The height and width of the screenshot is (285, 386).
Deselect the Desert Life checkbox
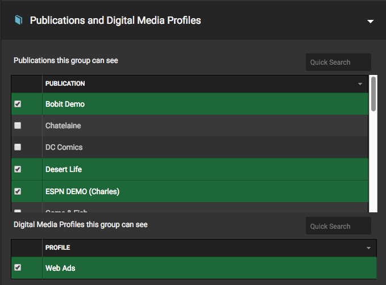pyautogui.click(x=18, y=169)
